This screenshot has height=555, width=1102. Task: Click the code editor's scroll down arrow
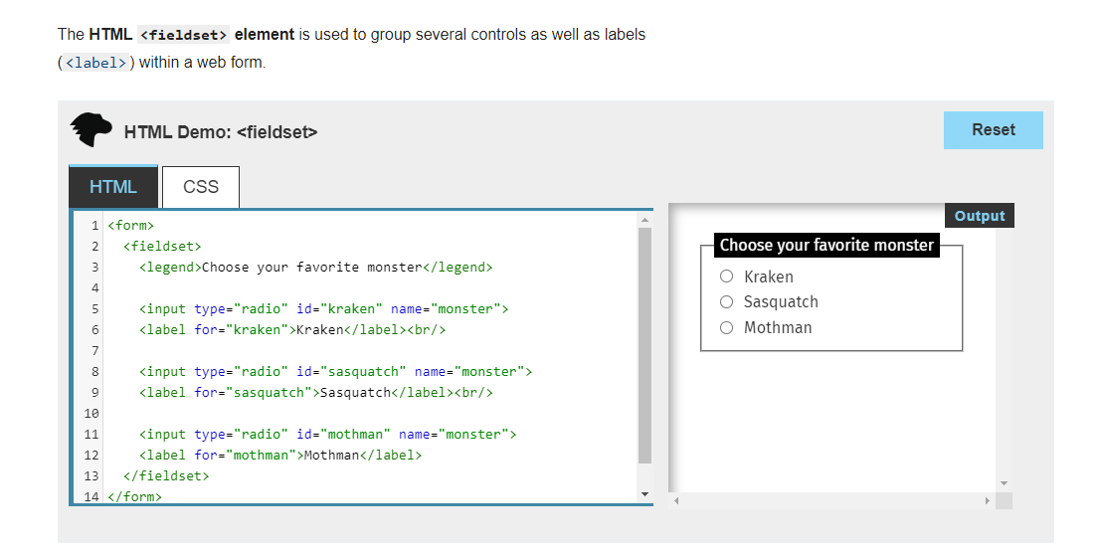click(644, 494)
